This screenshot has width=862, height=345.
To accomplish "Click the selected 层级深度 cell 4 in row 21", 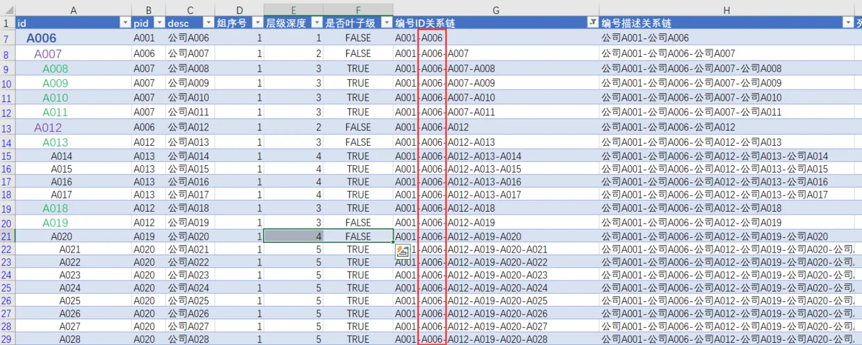I will 293,237.
